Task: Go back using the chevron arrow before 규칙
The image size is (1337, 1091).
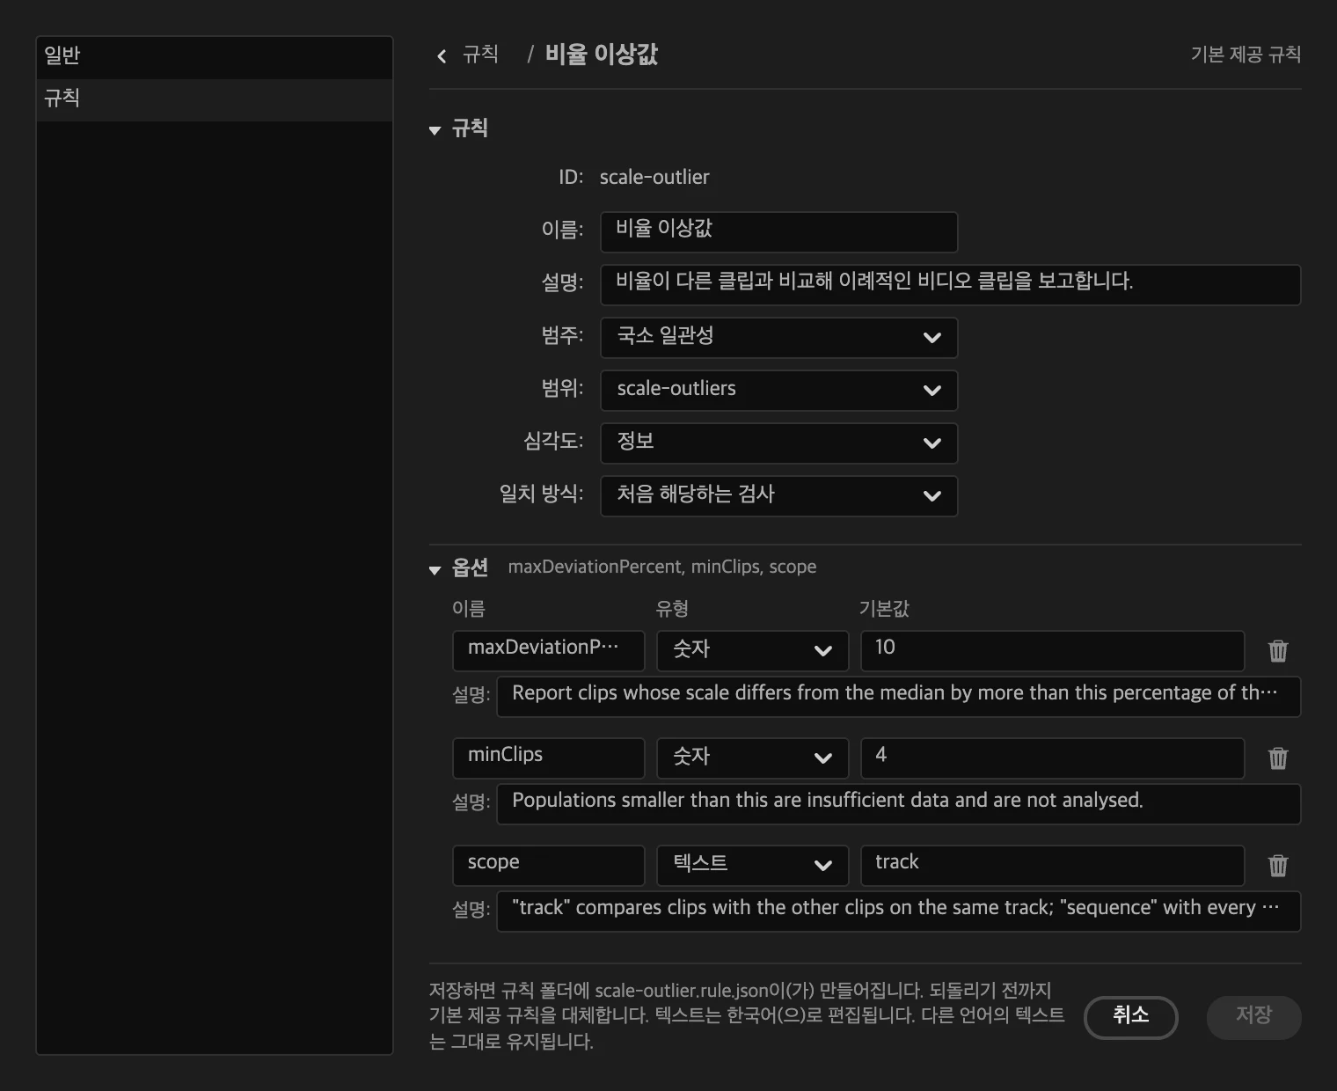Action: [442, 56]
